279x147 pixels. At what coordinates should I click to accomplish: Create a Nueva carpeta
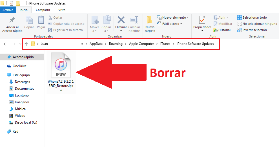pos(150,24)
